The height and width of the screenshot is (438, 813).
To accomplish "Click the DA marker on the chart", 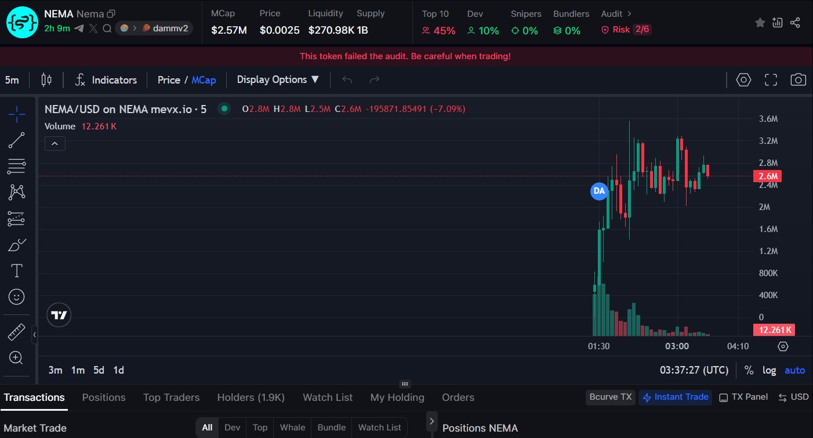I will point(599,191).
